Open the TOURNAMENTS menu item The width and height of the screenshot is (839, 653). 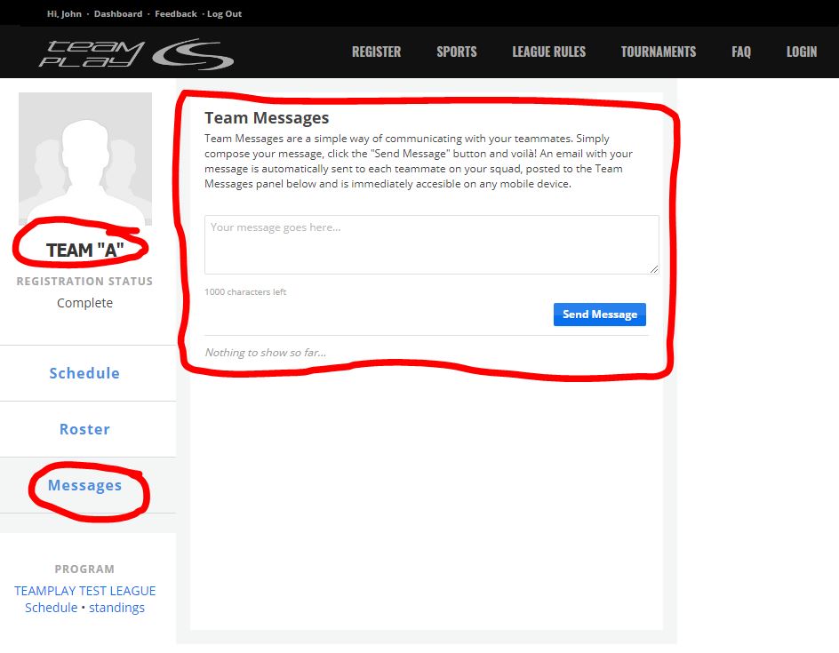(659, 52)
